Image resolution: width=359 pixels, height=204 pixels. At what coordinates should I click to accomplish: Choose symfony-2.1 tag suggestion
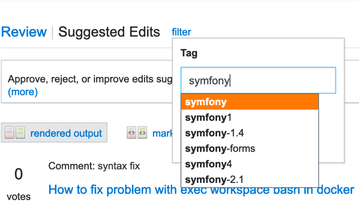coord(250,179)
